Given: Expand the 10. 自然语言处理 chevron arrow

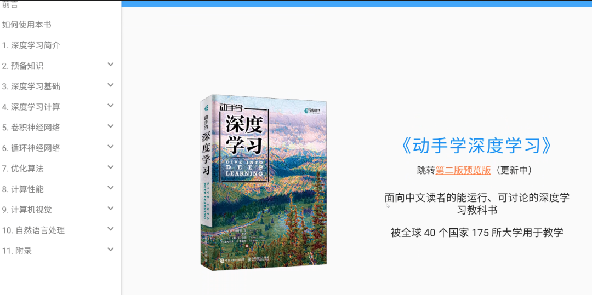Looking at the screenshot, I should coord(111,229).
